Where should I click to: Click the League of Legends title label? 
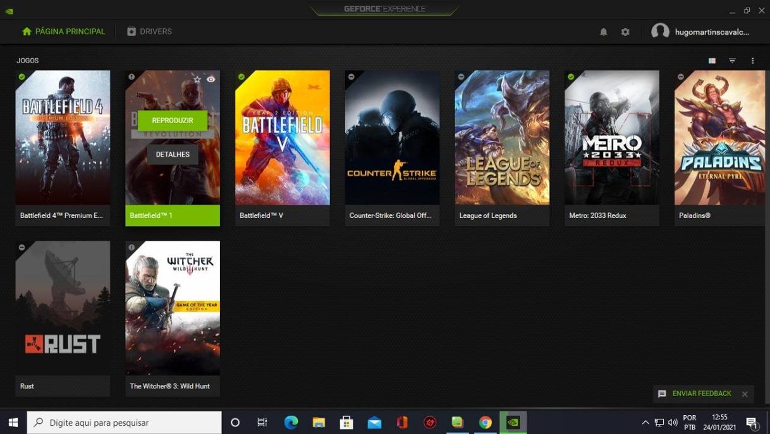pyautogui.click(x=488, y=215)
